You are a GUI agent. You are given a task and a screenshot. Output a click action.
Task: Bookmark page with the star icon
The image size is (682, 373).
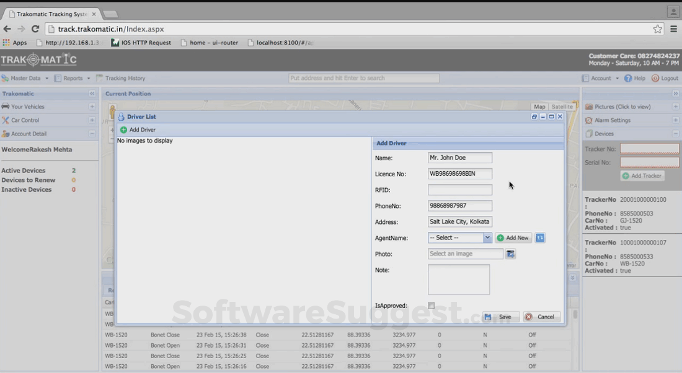pyautogui.click(x=657, y=29)
